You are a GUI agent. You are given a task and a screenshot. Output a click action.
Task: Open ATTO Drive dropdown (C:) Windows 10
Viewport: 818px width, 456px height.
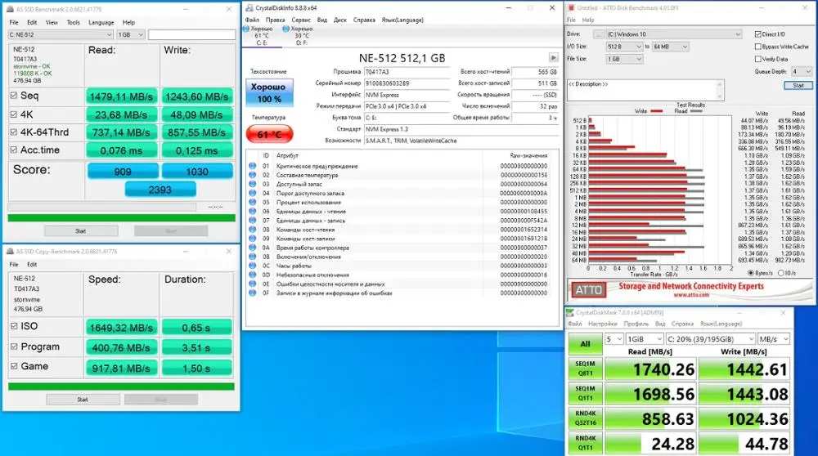(x=674, y=34)
